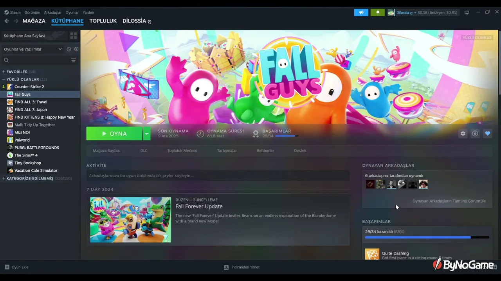
Task: Open the megaphone announcements button
Action: tap(361, 12)
